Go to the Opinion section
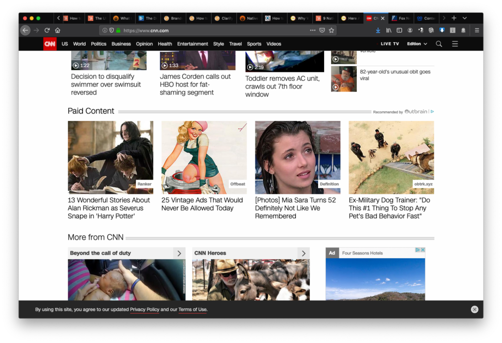The image size is (502, 343). point(144,44)
